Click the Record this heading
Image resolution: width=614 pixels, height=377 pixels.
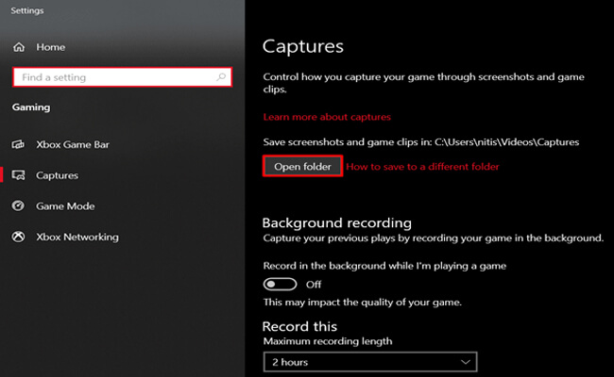tap(299, 326)
